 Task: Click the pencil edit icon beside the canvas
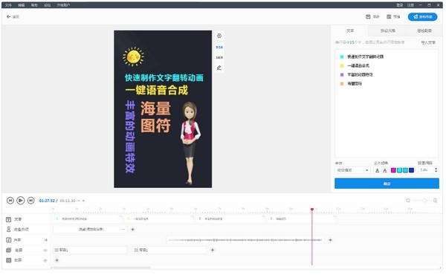pyautogui.click(x=219, y=68)
